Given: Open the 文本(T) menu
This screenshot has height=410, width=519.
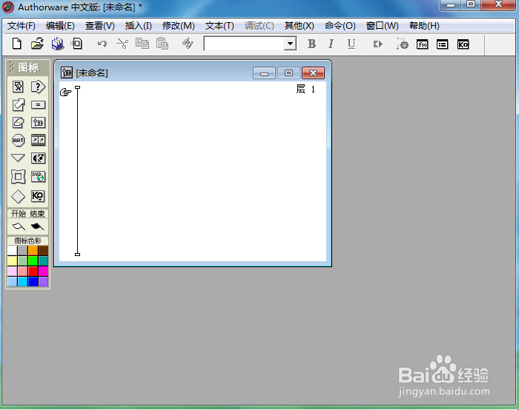Looking at the screenshot, I should point(219,26).
